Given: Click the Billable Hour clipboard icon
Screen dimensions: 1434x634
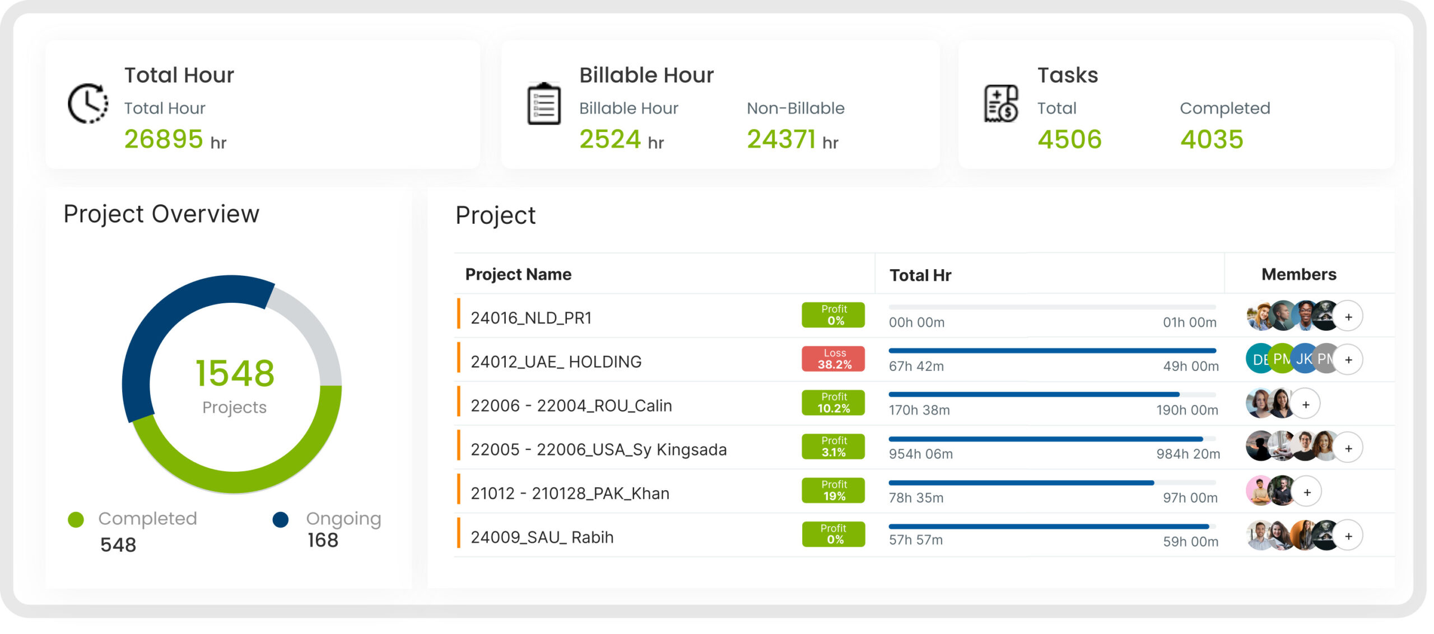Looking at the screenshot, I should tap(543, 104).
